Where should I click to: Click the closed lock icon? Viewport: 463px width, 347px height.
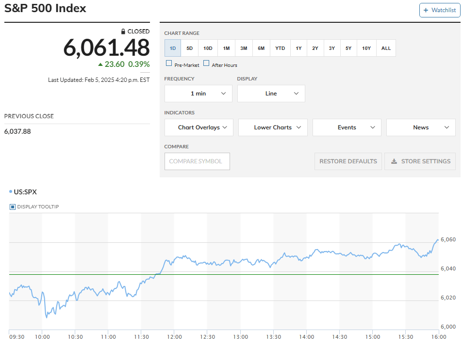(x=123, y=32)
